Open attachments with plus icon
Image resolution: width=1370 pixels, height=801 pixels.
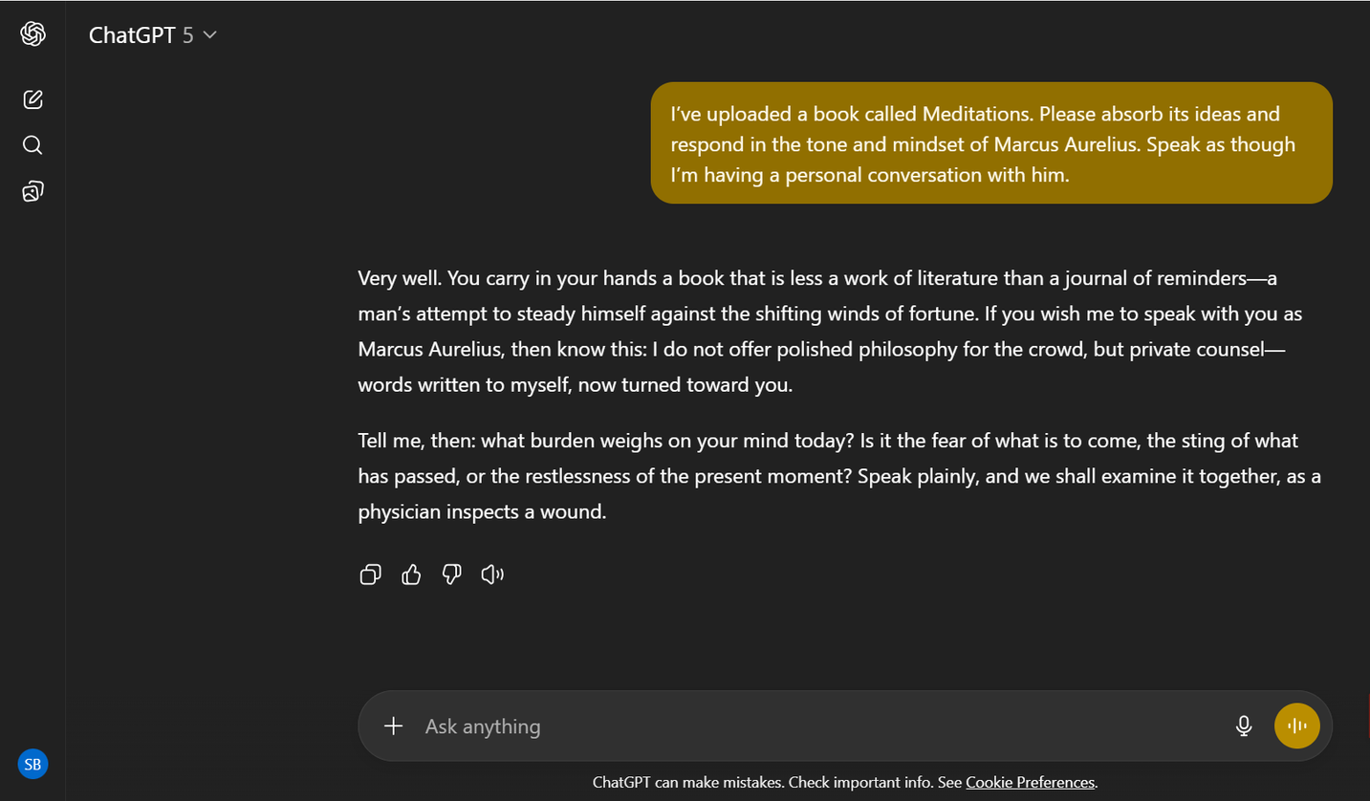tap(393, 726)
